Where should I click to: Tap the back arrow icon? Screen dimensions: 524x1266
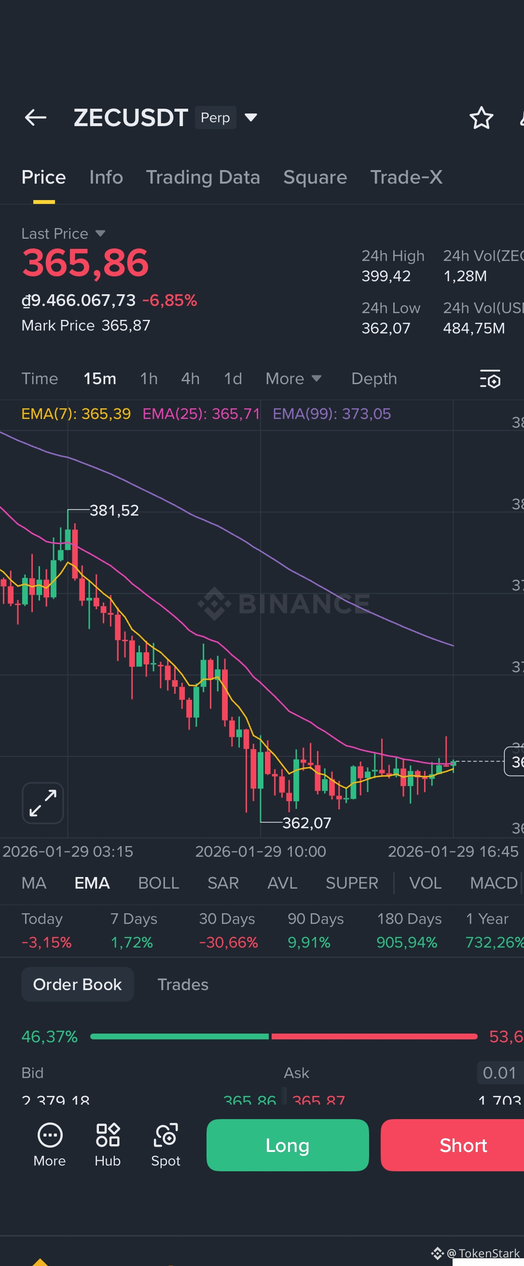tap(36, 117)
